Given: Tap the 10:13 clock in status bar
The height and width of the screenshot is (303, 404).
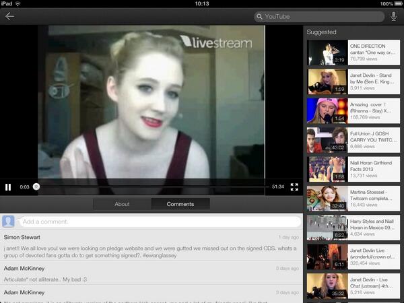Looking at the screenshot, I should 202,3.
